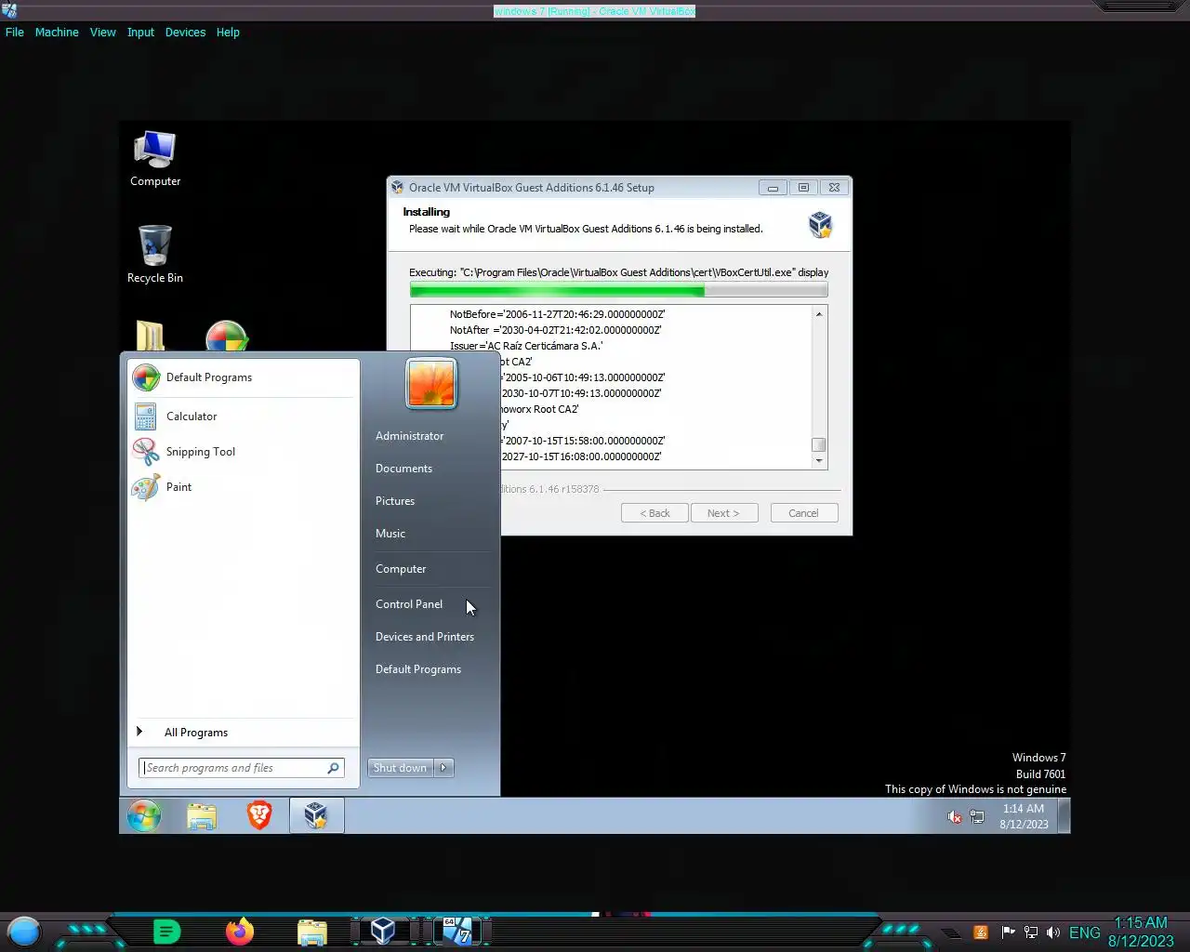Click the install log scrollbar up arrow

tap(819, 314)
